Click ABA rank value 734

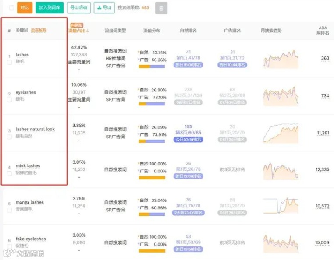pyautogui.click(x=325, y=96)
